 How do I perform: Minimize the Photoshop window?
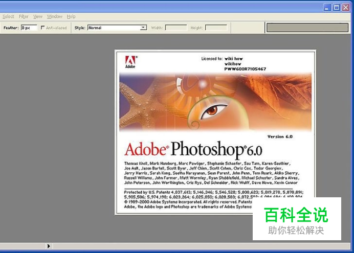pos(327,8)
